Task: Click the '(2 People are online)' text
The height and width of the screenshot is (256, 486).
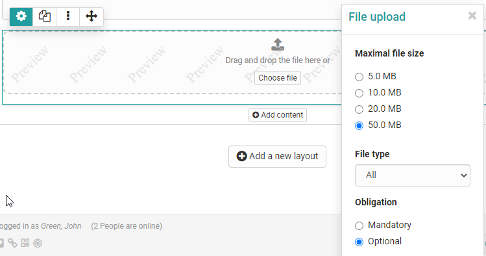Action: click(127, 226)
